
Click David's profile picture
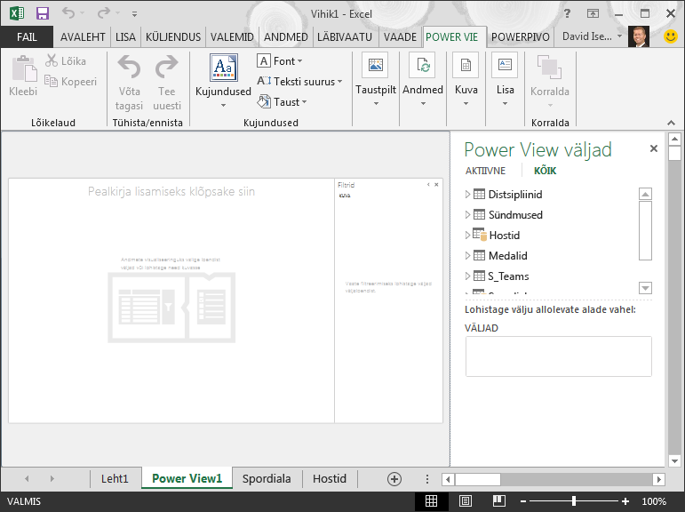[639, 36]
